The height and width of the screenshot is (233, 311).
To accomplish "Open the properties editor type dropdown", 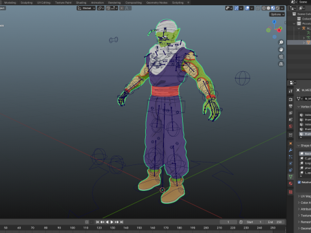I will [293, 83].
